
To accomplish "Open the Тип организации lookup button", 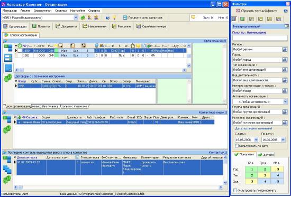I will tap(285, 70).
